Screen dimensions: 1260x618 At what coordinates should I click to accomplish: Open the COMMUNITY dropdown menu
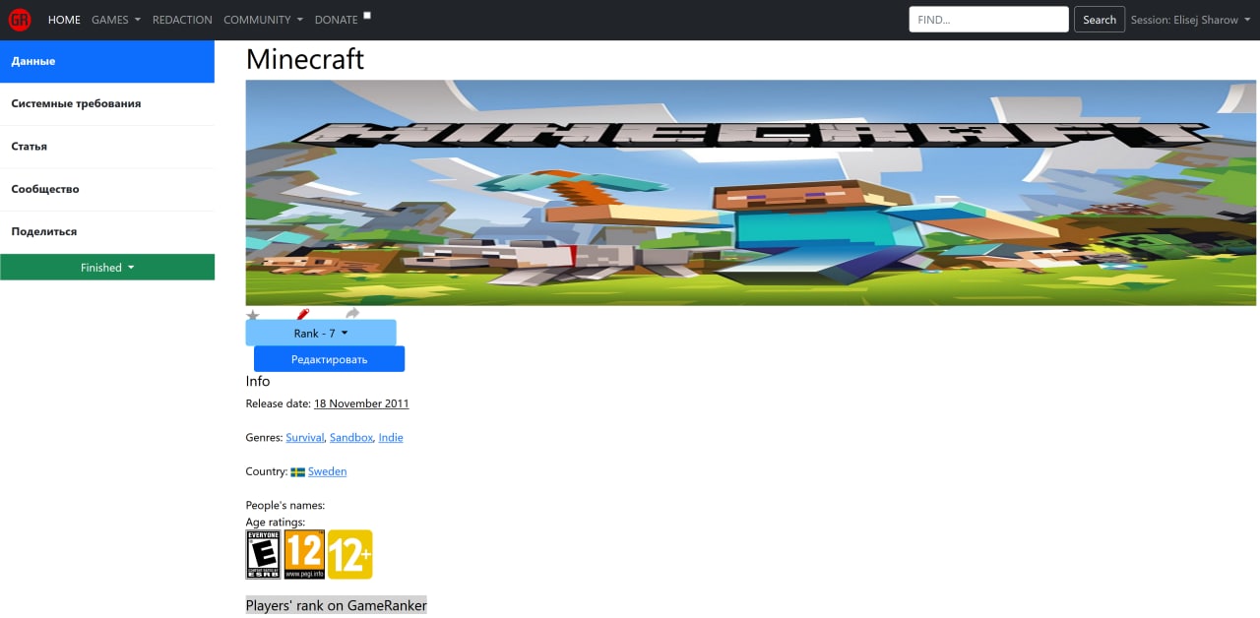(263, 20)
